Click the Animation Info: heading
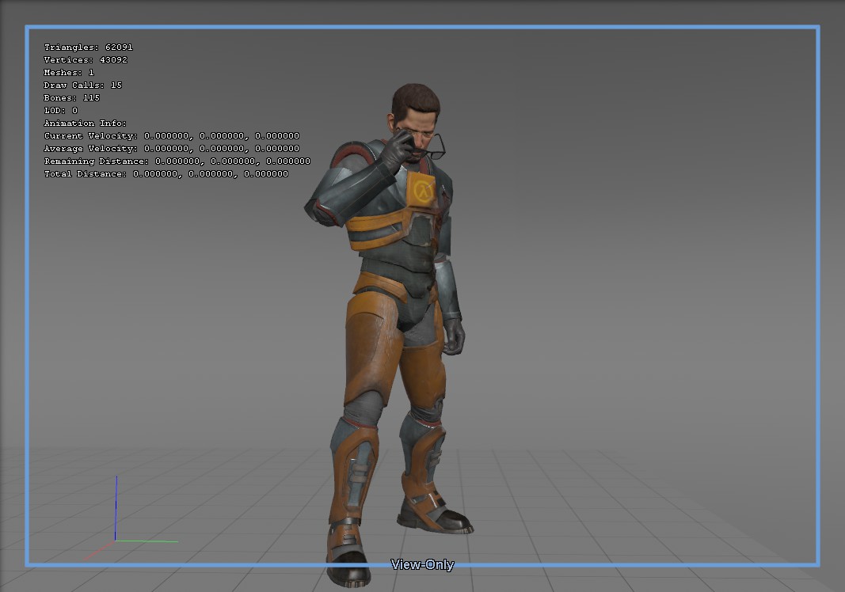Viewport: 845px width, 592px height. click(86, 123)
